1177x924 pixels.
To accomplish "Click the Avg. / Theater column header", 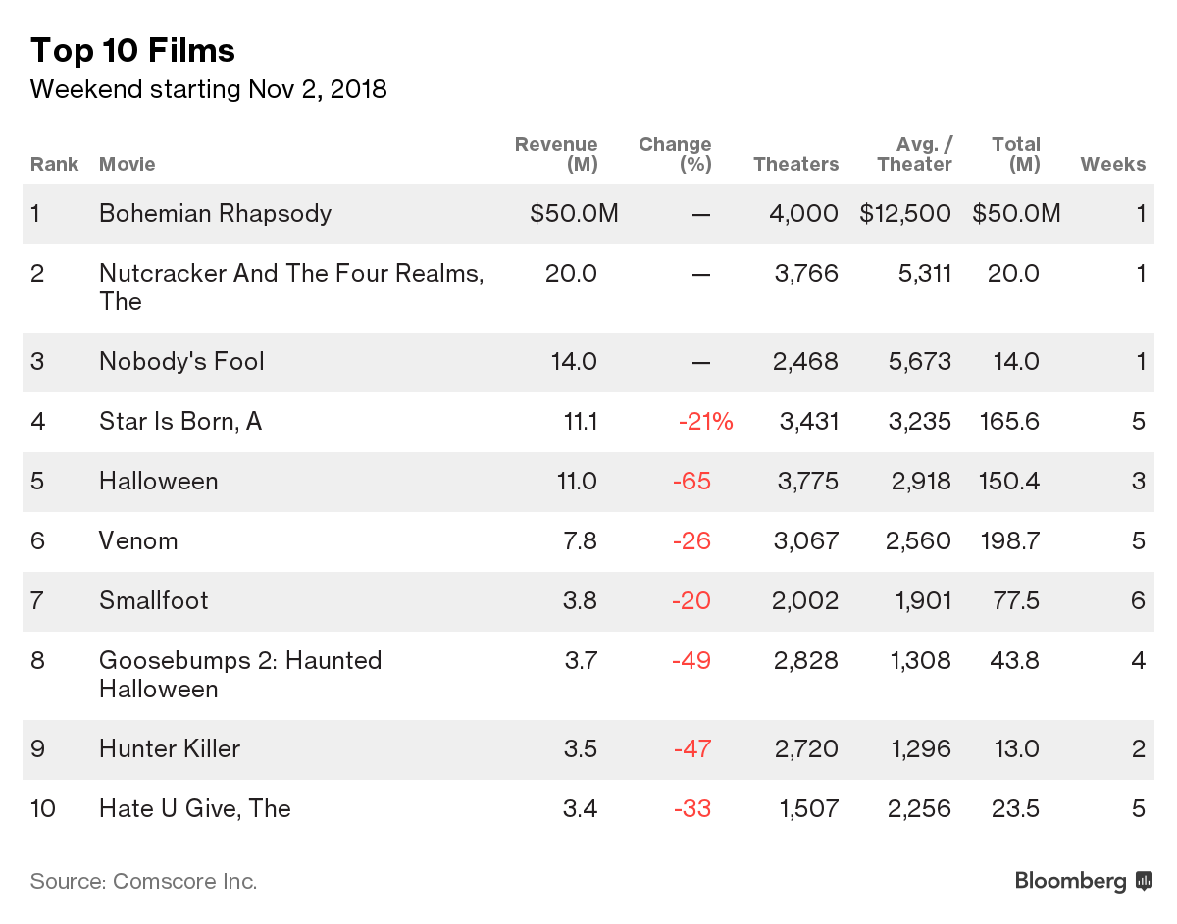I will pyautogui.click(x=914, y=154).
